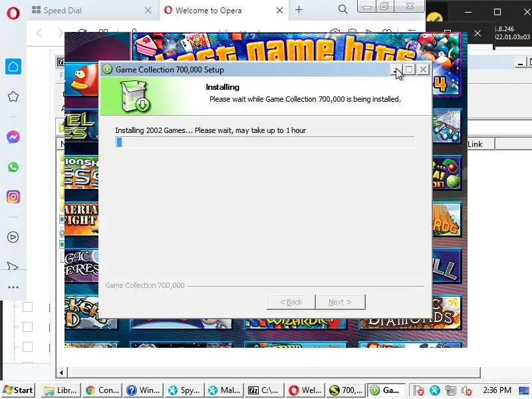Click the Setup installer box icon
Screen dimensions: 532x399
pyautogui.click(x=136, y=96)
